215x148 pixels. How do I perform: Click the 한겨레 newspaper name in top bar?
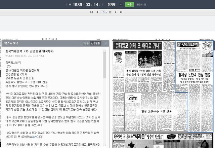tap(111, 4)
